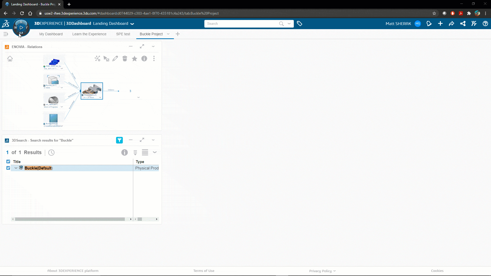Viewport: 491px width, 276px height.
Task: Click the relations graph settings icon
Action: [x=97, y=59]
